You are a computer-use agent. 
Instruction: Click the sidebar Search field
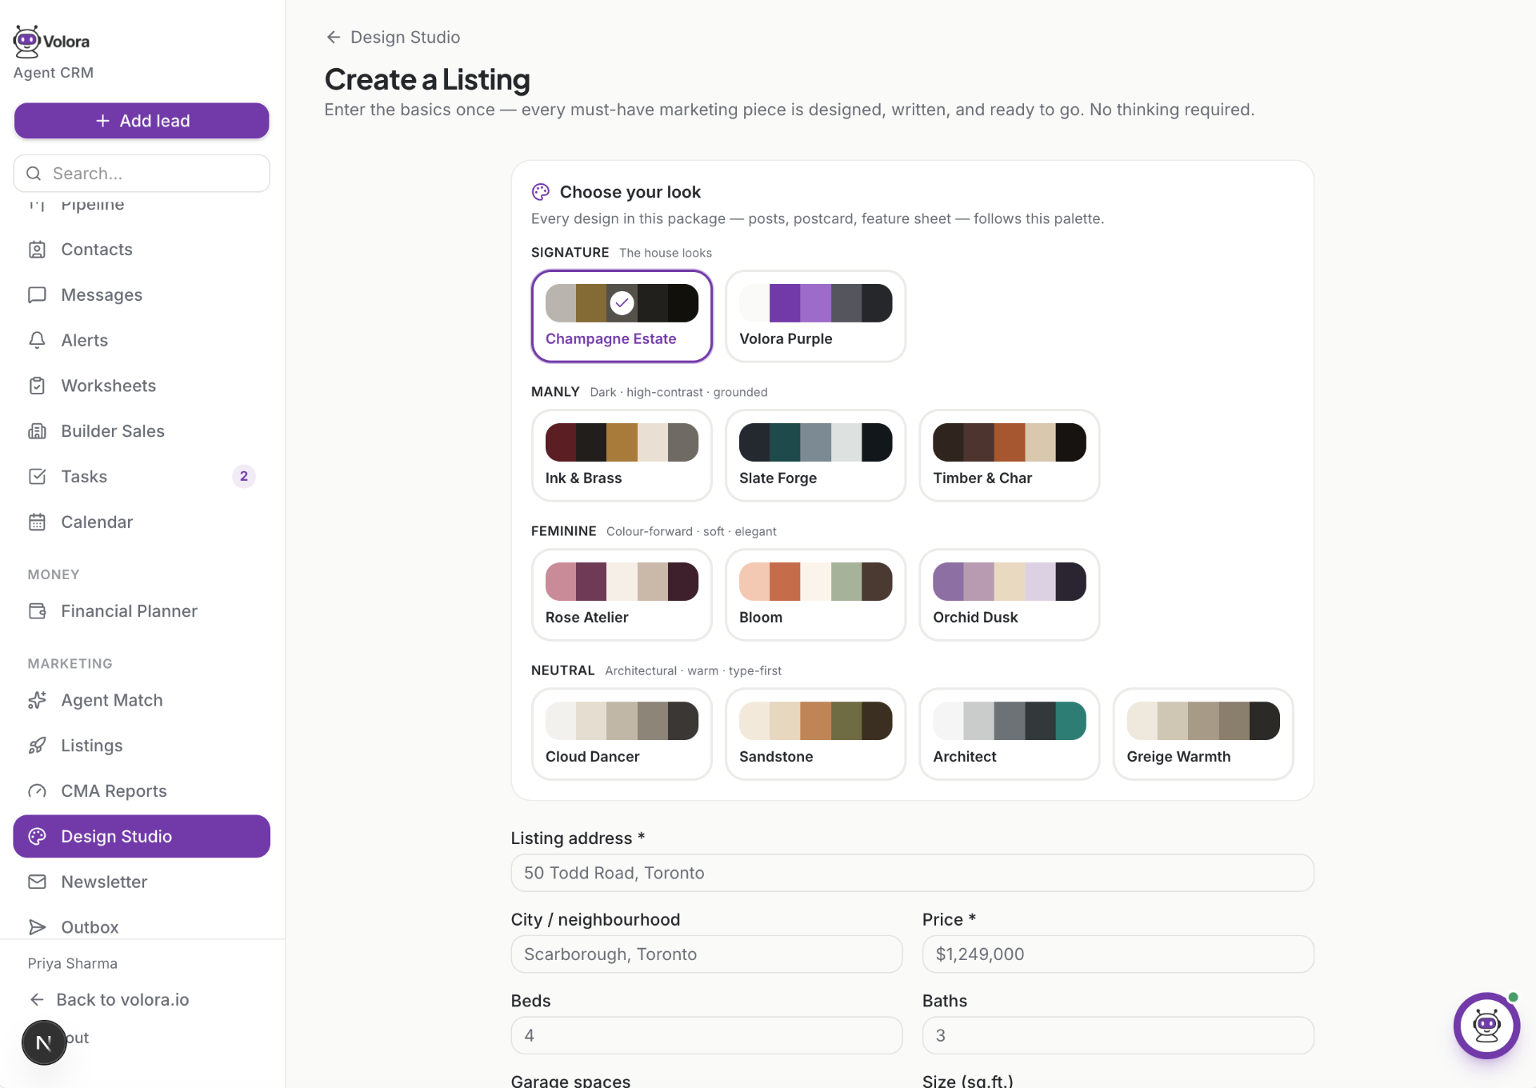(142, 174)
